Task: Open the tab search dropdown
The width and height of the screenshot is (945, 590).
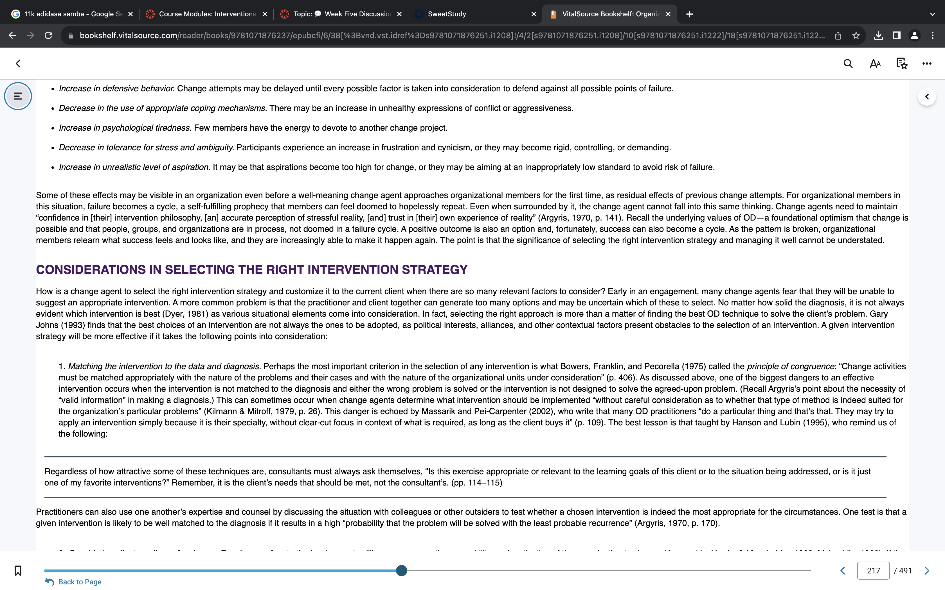Action: pos(933,14)
